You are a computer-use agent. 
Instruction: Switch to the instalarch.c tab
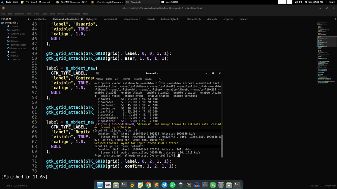tap(40, 19)
